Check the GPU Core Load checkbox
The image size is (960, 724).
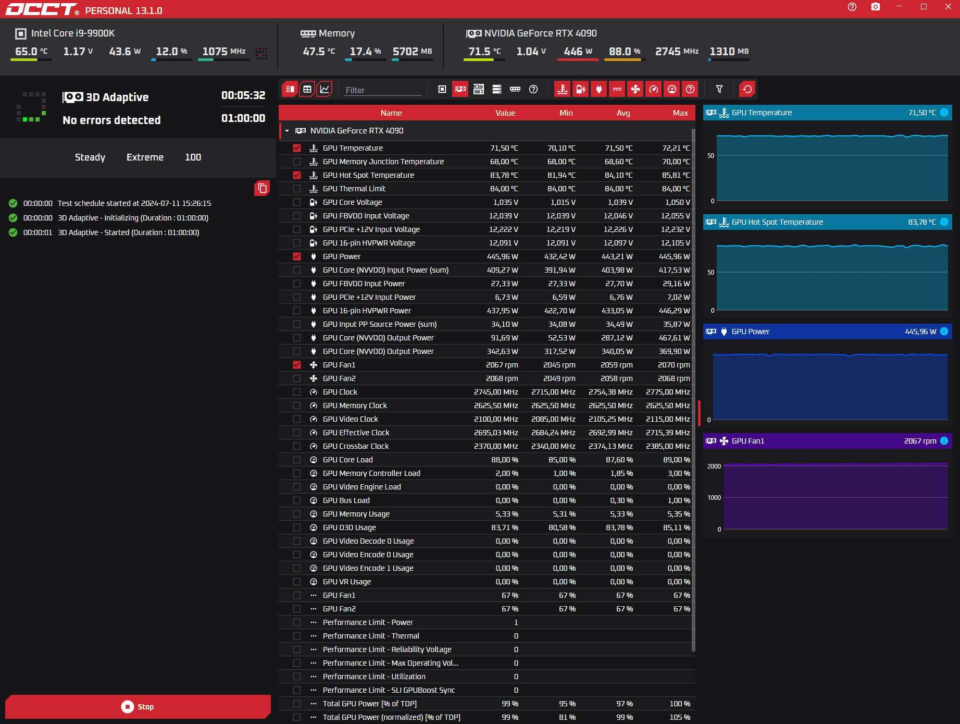297,460
